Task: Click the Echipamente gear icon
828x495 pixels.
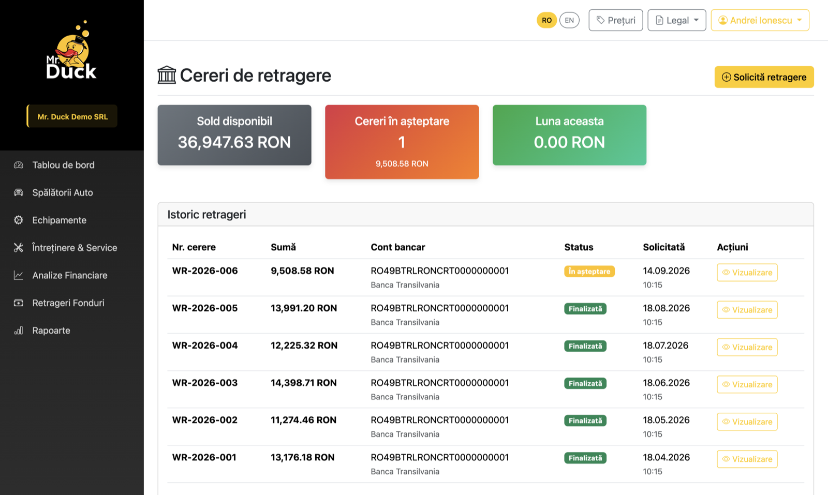Action: tap(19, 220)
